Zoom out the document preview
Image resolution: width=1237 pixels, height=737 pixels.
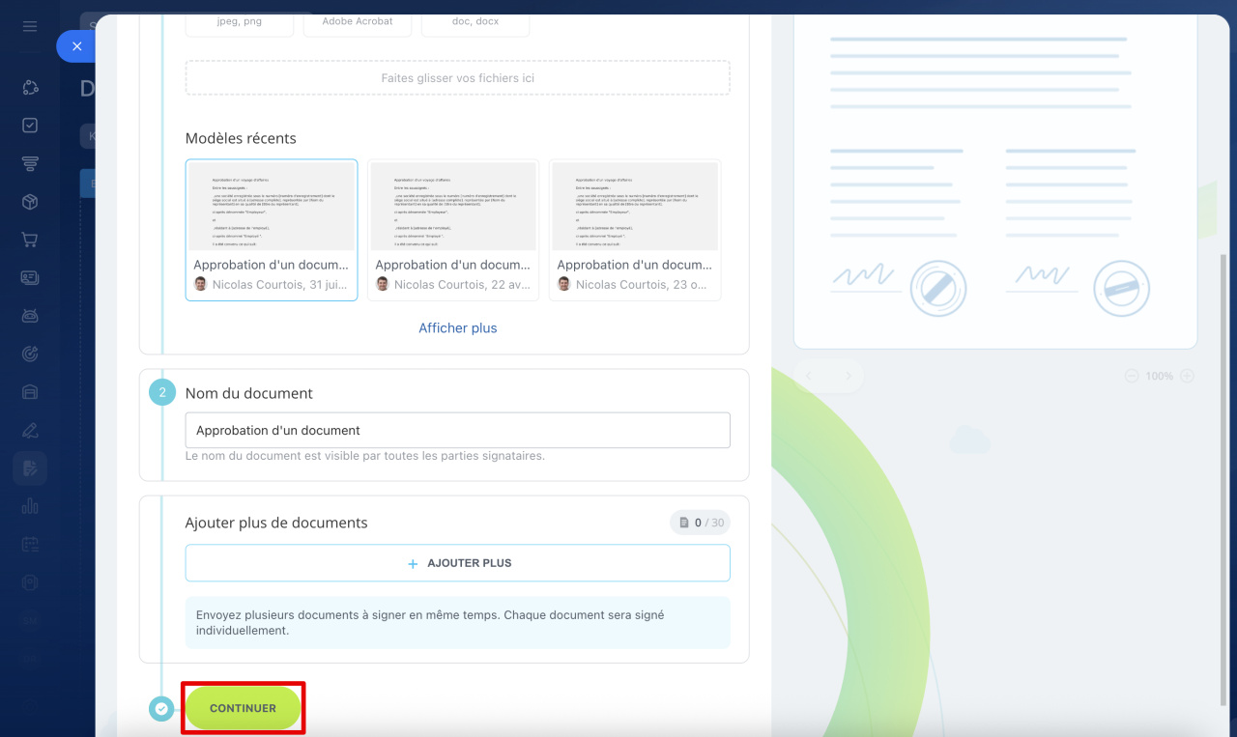(1132, 377)
